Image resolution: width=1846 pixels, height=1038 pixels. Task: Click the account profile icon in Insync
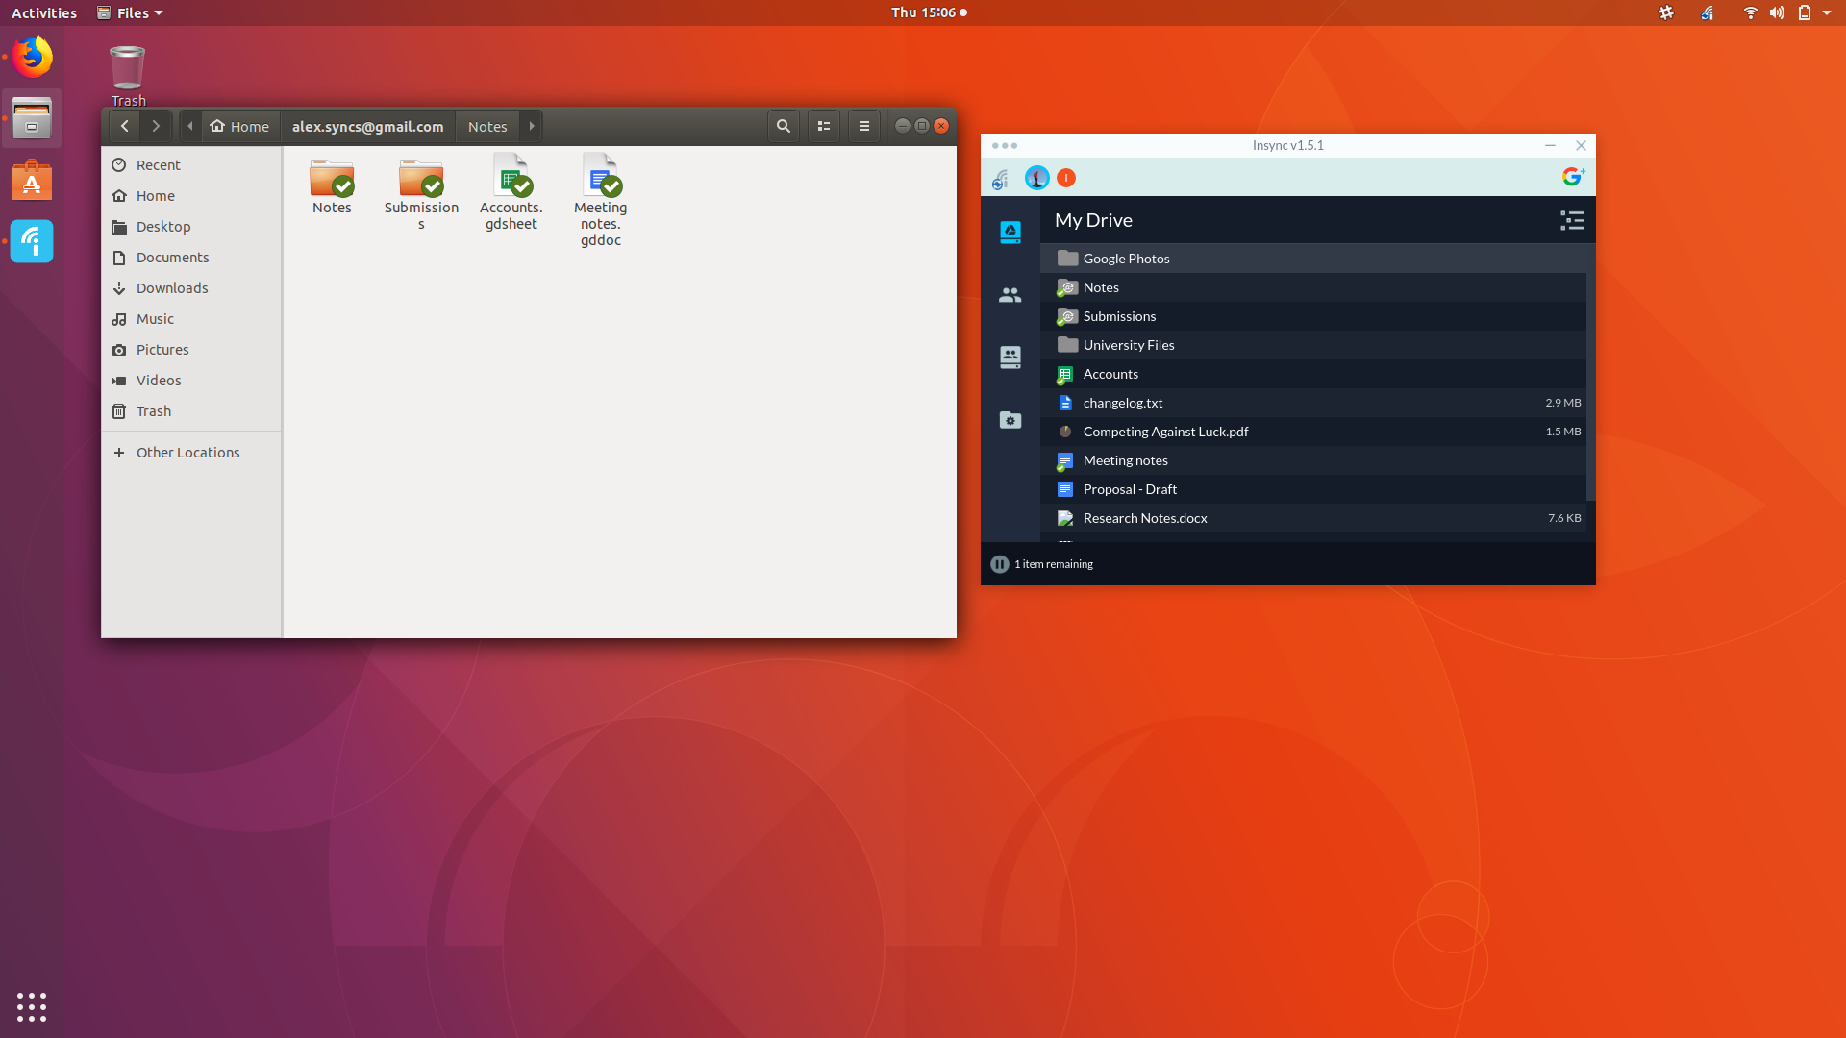[x=1035, y=176]
